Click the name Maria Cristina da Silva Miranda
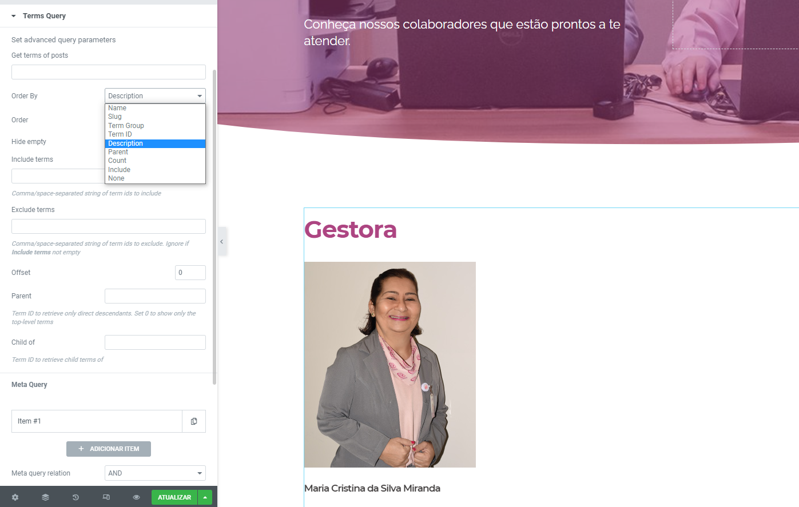Image resolution: width=799 pixels, height=507 pixels. pyautogui.click(x=372, y=488)
